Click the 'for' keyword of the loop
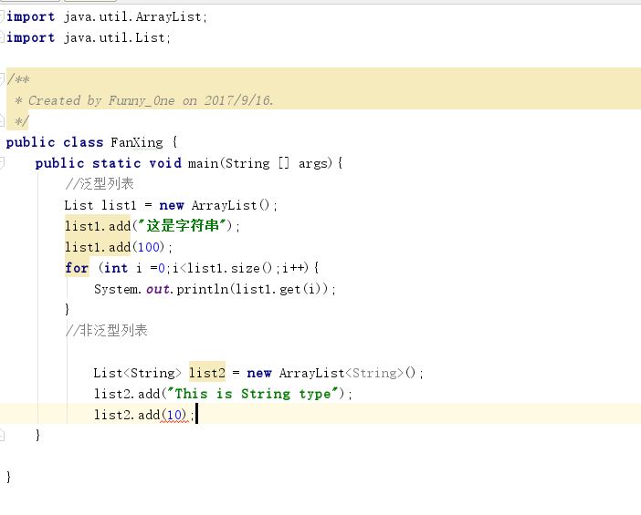Viewport: 641px width, 515px height. coord(77,268)
